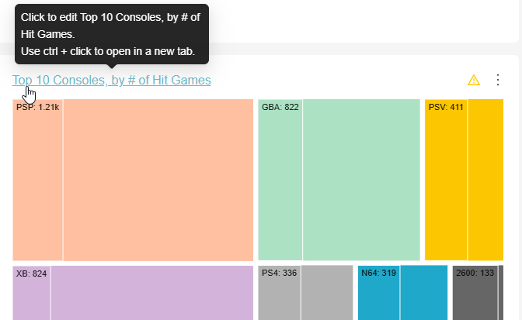Viewport: 522px width, 320px height.
Task: Select the PSV: 411 treemap cell
Action: click(446, 180)
